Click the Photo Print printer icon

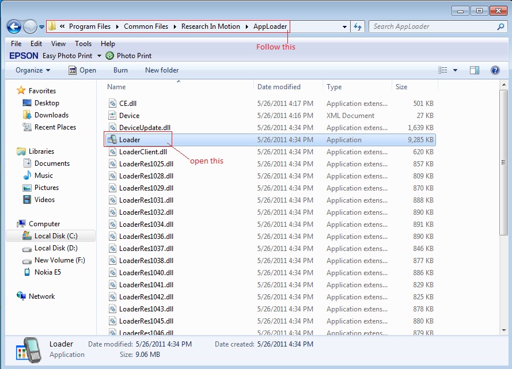[109, 56]
